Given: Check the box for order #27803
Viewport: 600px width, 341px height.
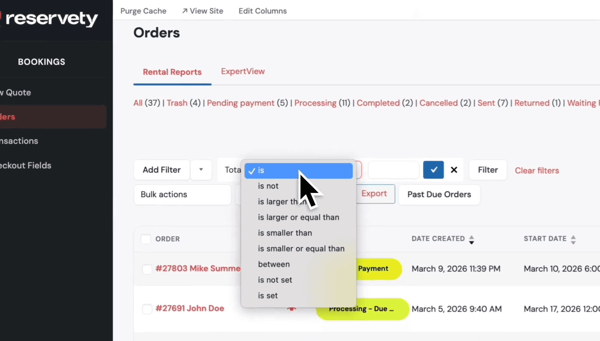Looking at the screenshot, I should click(147, 269).
